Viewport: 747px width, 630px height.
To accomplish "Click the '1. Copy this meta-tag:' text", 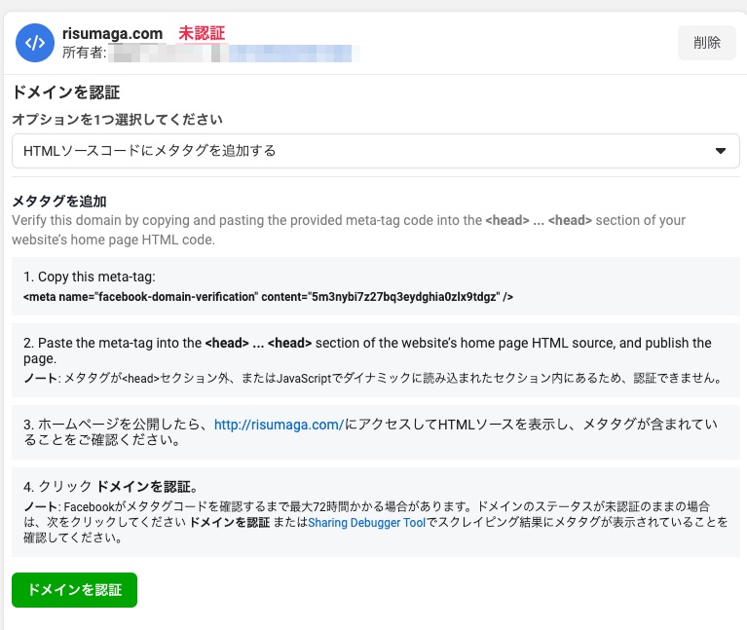I will (90, 277).
